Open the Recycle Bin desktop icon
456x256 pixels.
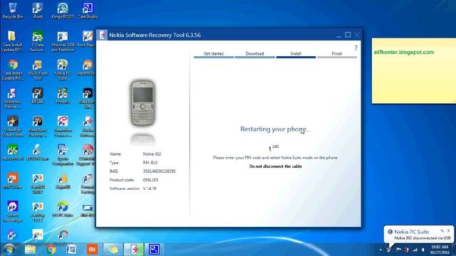tap(13, 11)
